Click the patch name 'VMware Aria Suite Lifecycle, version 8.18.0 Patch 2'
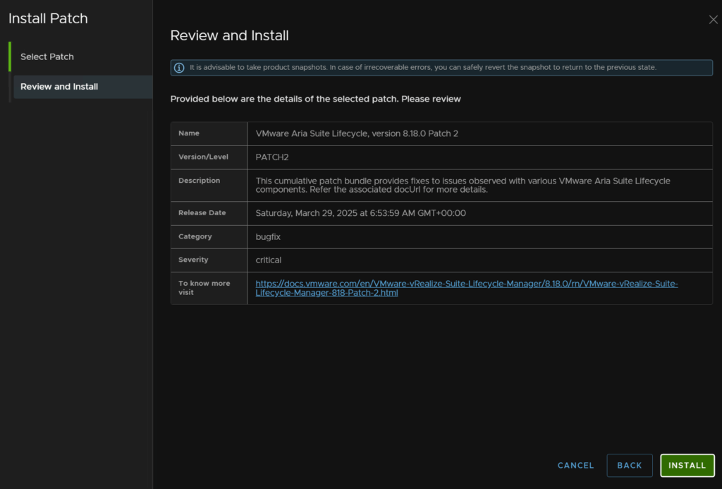Viewport: 722px width, 489px height. pos(357,133)
